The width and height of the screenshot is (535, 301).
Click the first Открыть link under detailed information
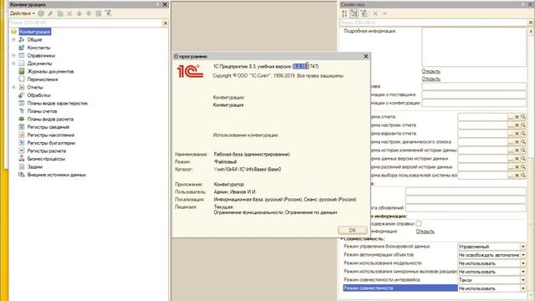[431, 71]
